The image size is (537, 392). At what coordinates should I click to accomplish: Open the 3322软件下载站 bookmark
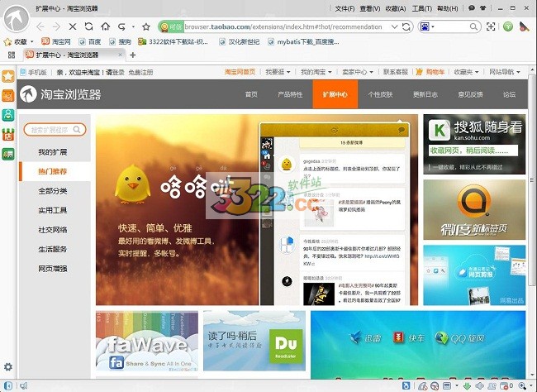click(x=173, y=42)
